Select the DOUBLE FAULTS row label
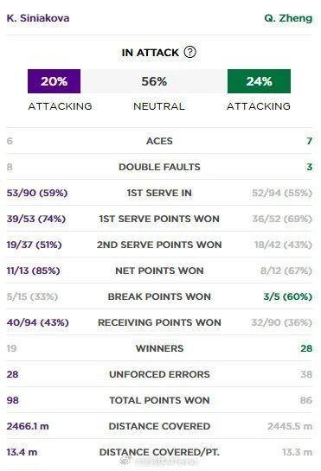Screen dimensions: 321x471 159,167
